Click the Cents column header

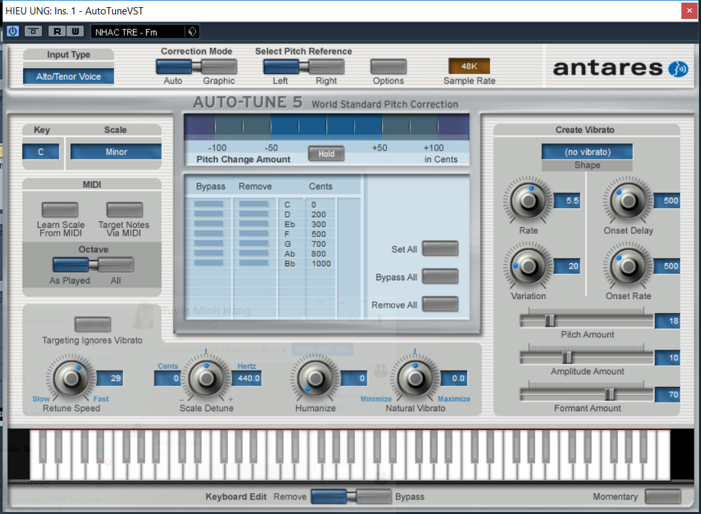320,187
